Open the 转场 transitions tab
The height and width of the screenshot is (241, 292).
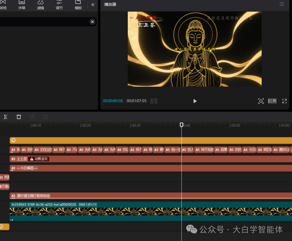click(x=3, y=5)
